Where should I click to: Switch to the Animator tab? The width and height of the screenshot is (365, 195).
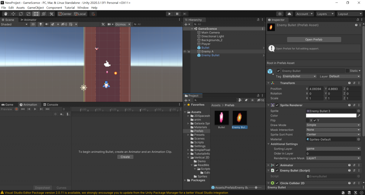(29, 20)
